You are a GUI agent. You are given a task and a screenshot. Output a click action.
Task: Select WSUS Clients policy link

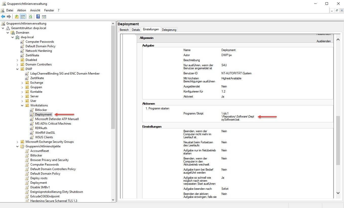click(x=44, y=137)
